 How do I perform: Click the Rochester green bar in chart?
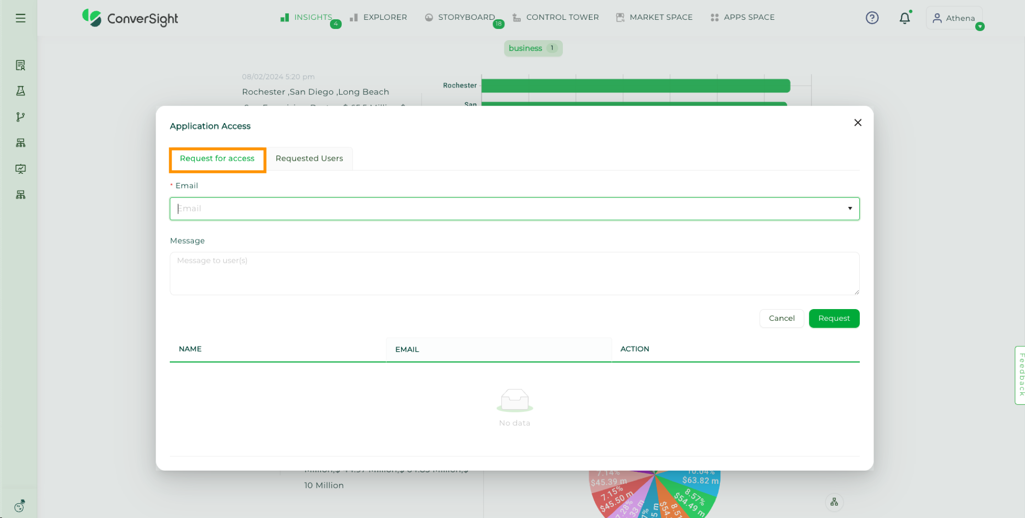636,85
